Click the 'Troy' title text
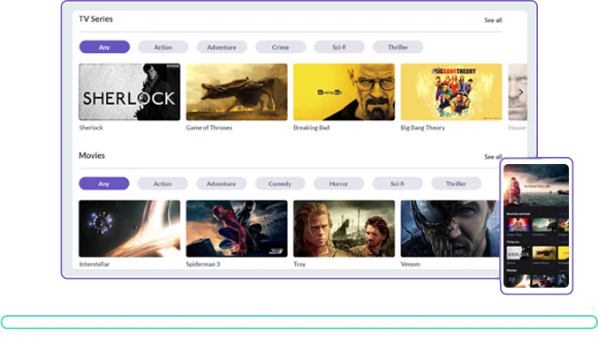The height and width of the screenshot is (337, 598). [299, 264]
